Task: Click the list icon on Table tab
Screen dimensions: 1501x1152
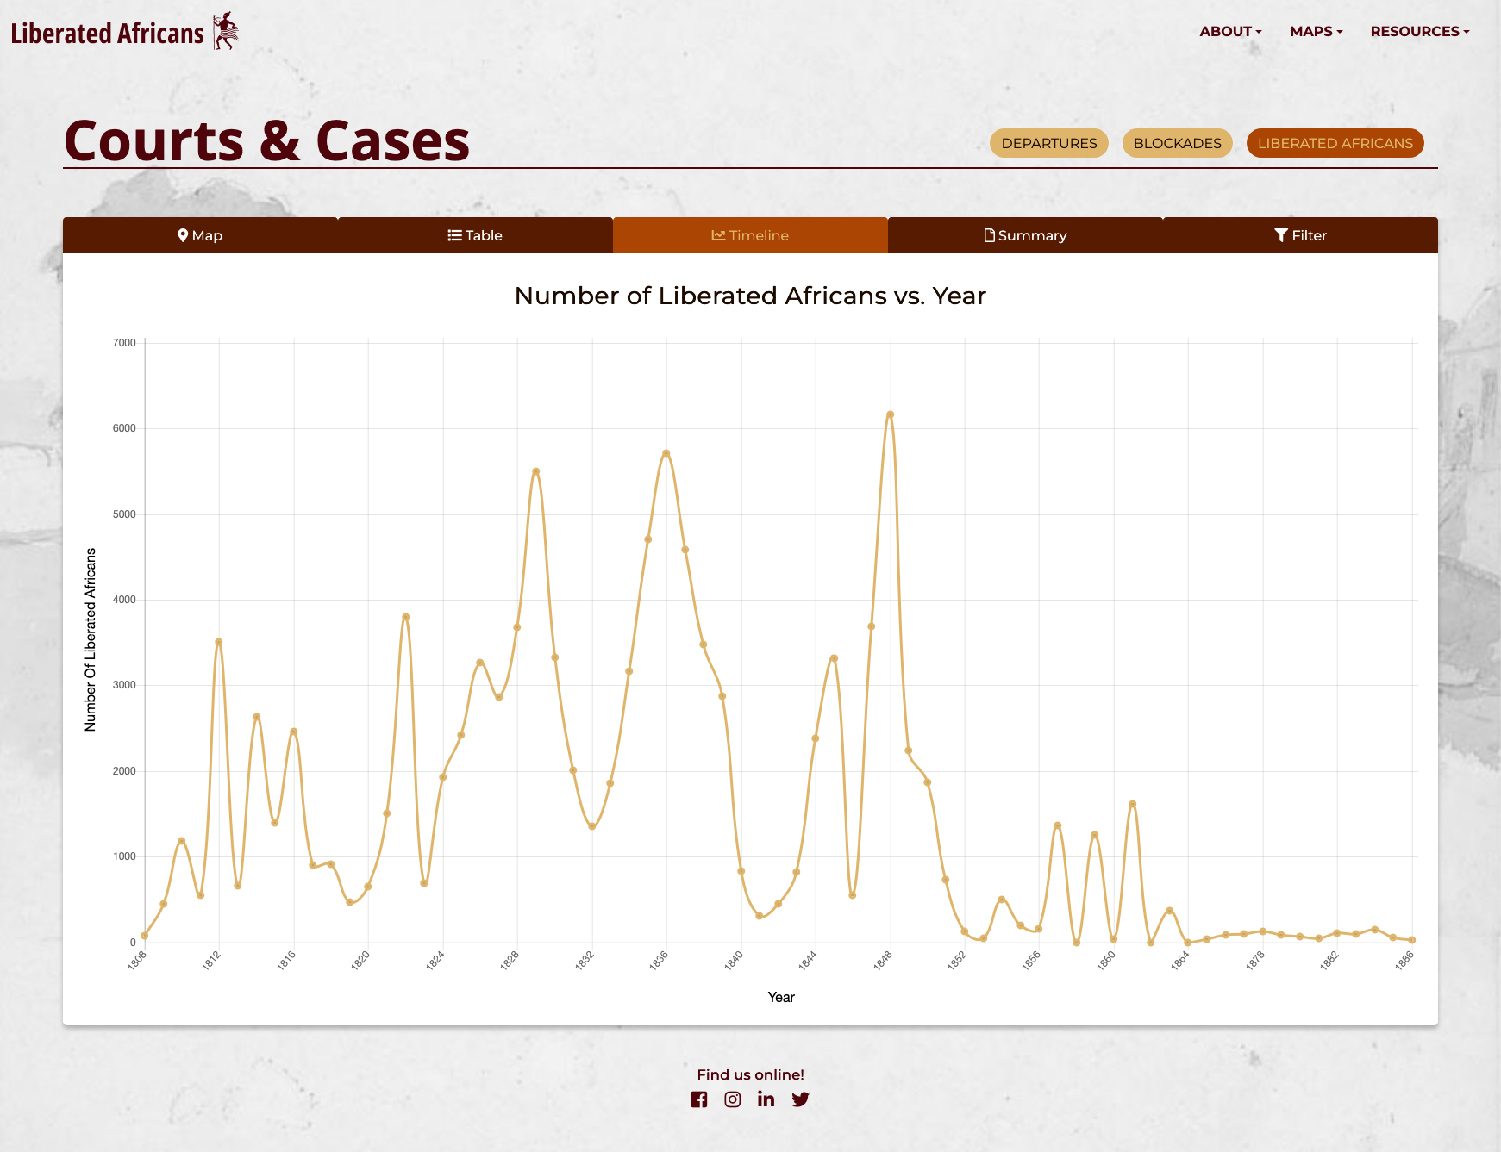Action: coord(454,235)
